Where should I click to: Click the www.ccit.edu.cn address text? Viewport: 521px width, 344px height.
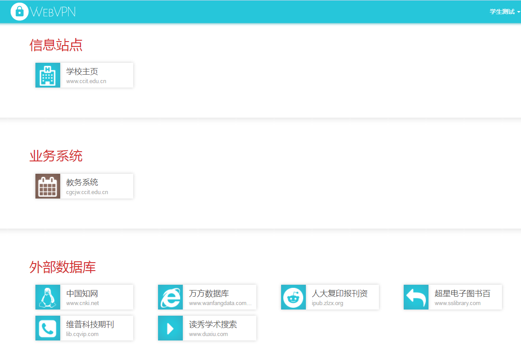(86, 81)
